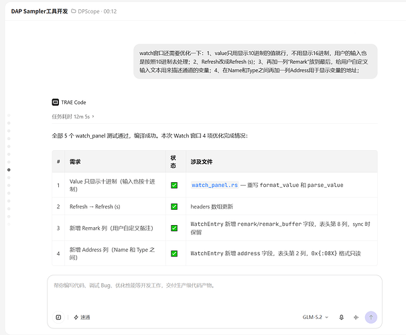Click the DPScope project label

point(88,11)
